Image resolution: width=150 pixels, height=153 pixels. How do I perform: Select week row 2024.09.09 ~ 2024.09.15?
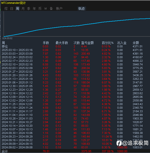75,144
